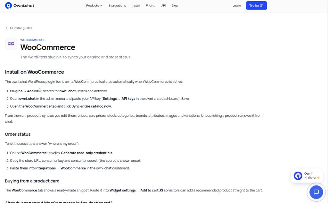Click the Owni.chat brand name

(24, 6)
